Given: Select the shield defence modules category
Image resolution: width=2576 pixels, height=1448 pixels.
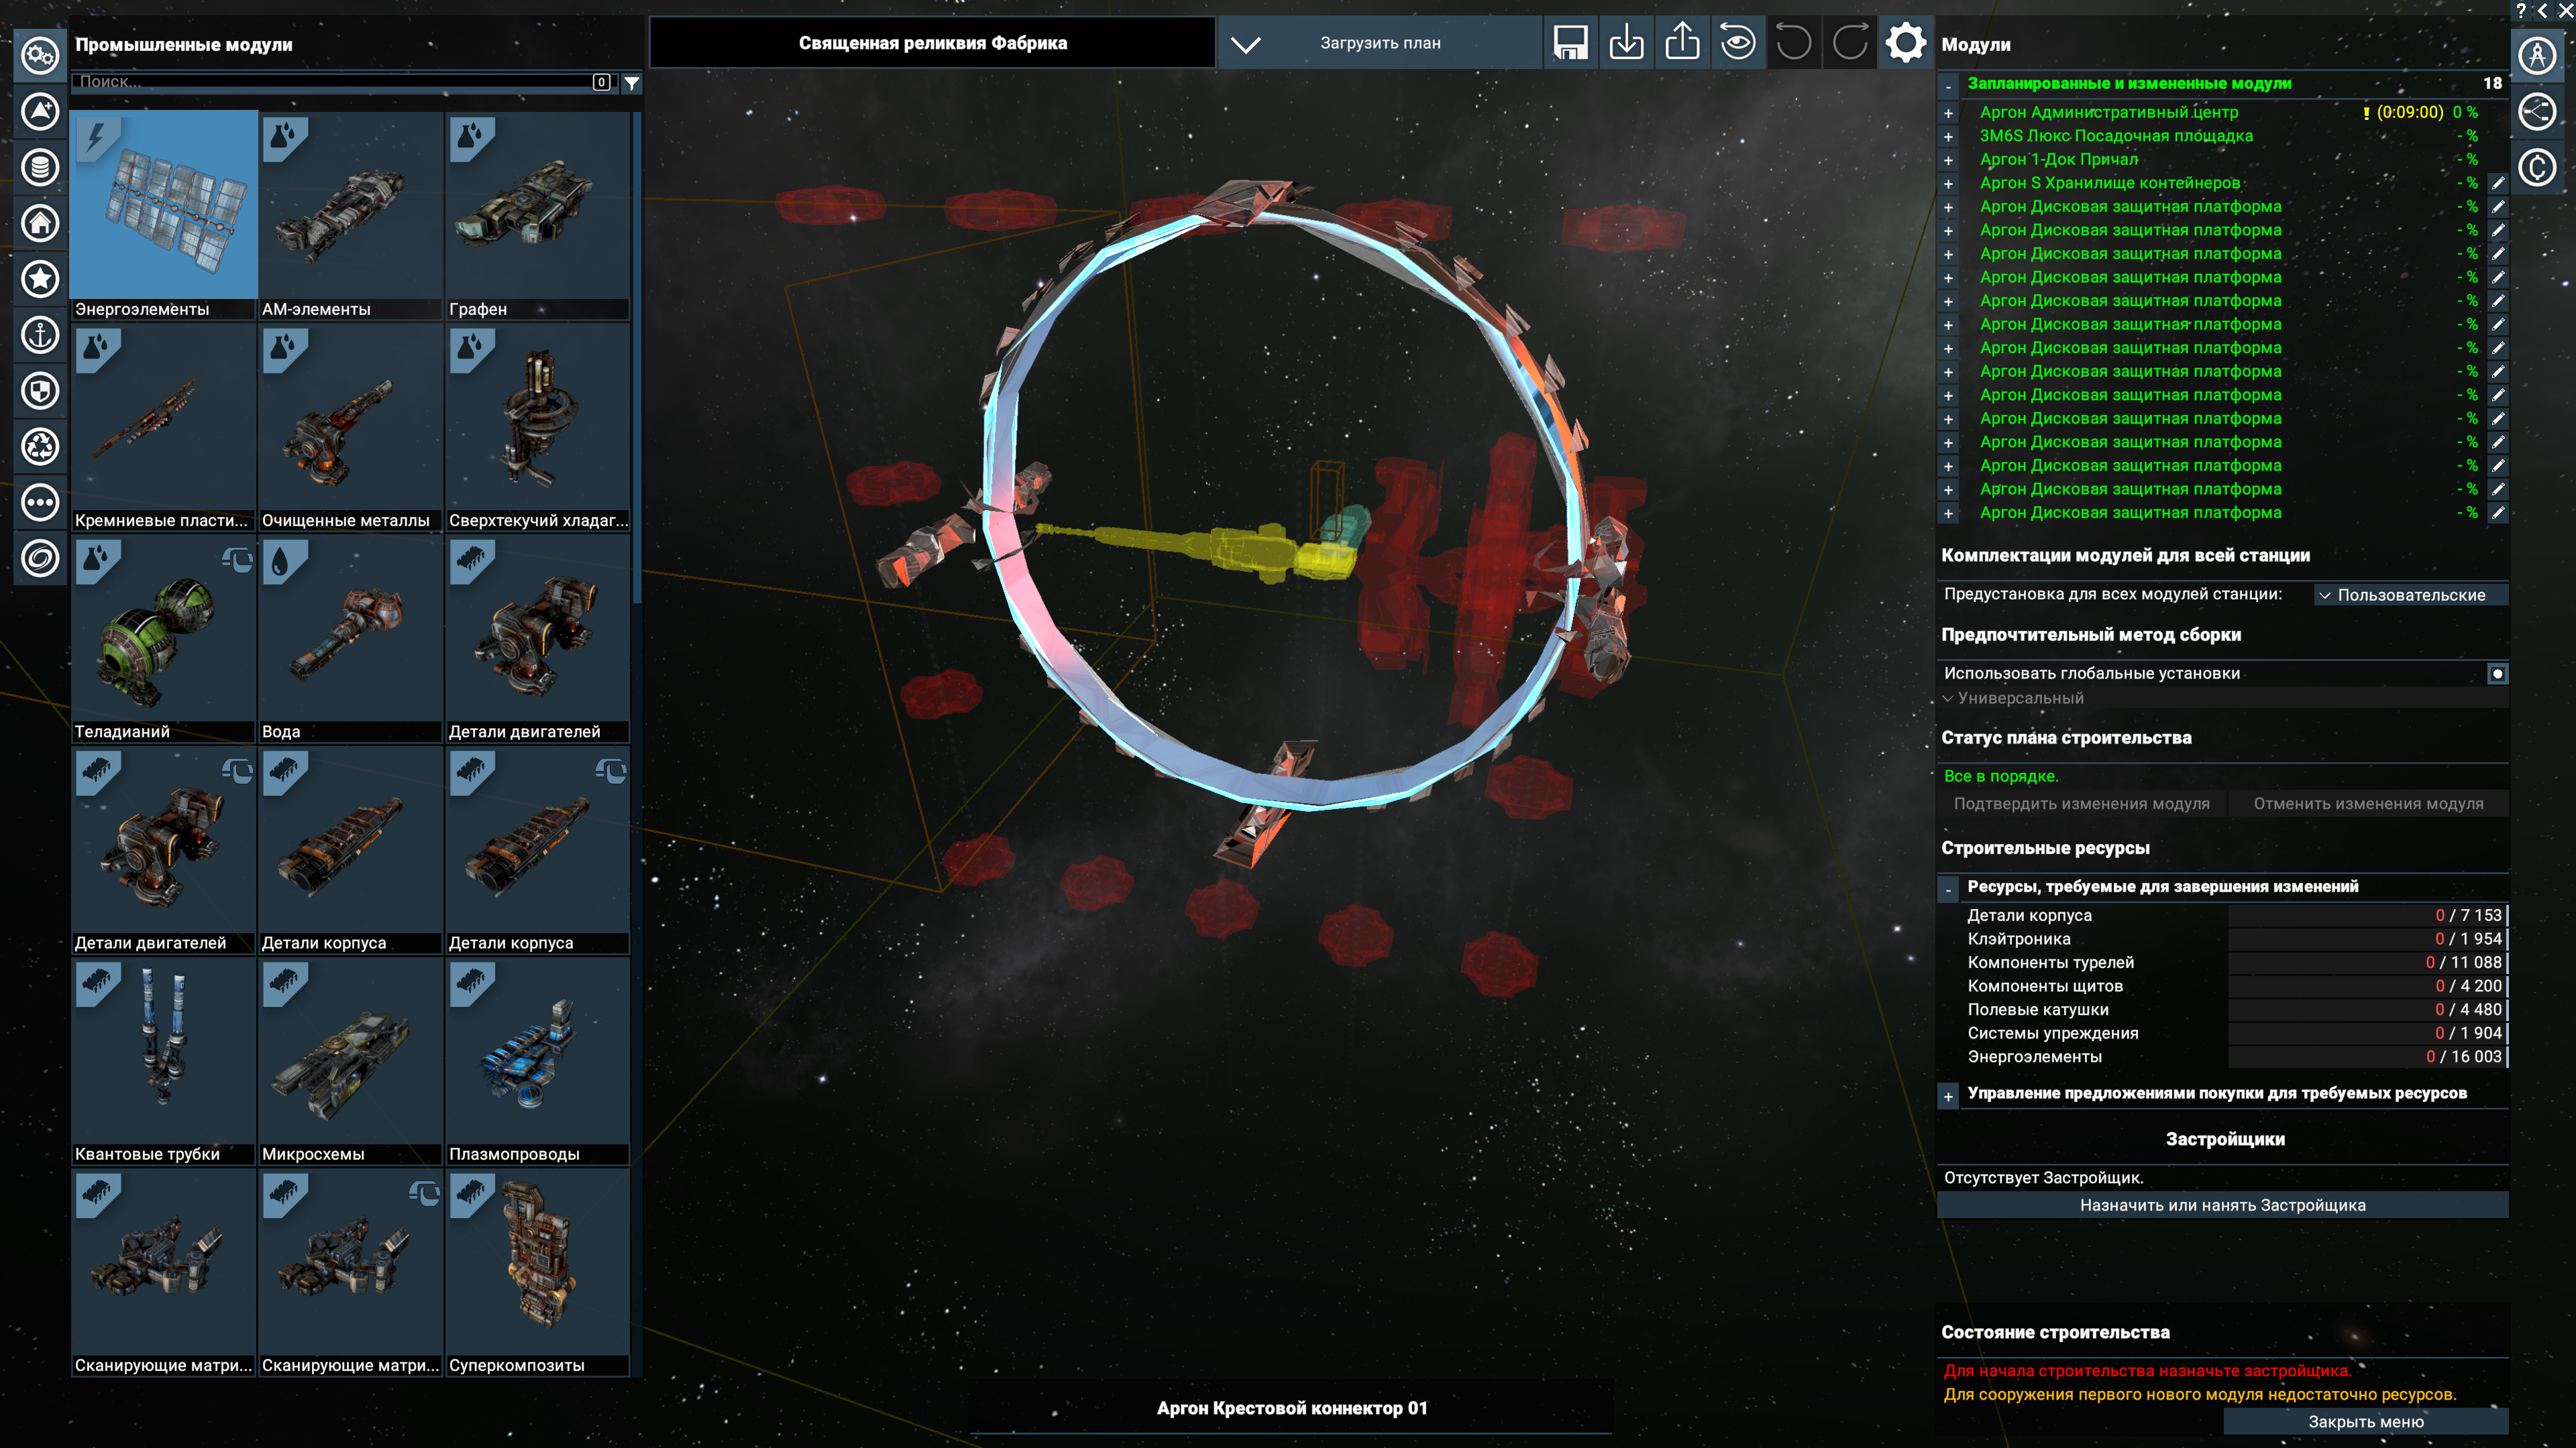Looking at the screenshot, I should [40, 391].
